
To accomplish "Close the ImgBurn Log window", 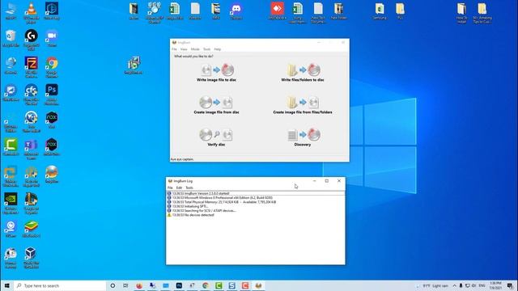I will 339,181.
